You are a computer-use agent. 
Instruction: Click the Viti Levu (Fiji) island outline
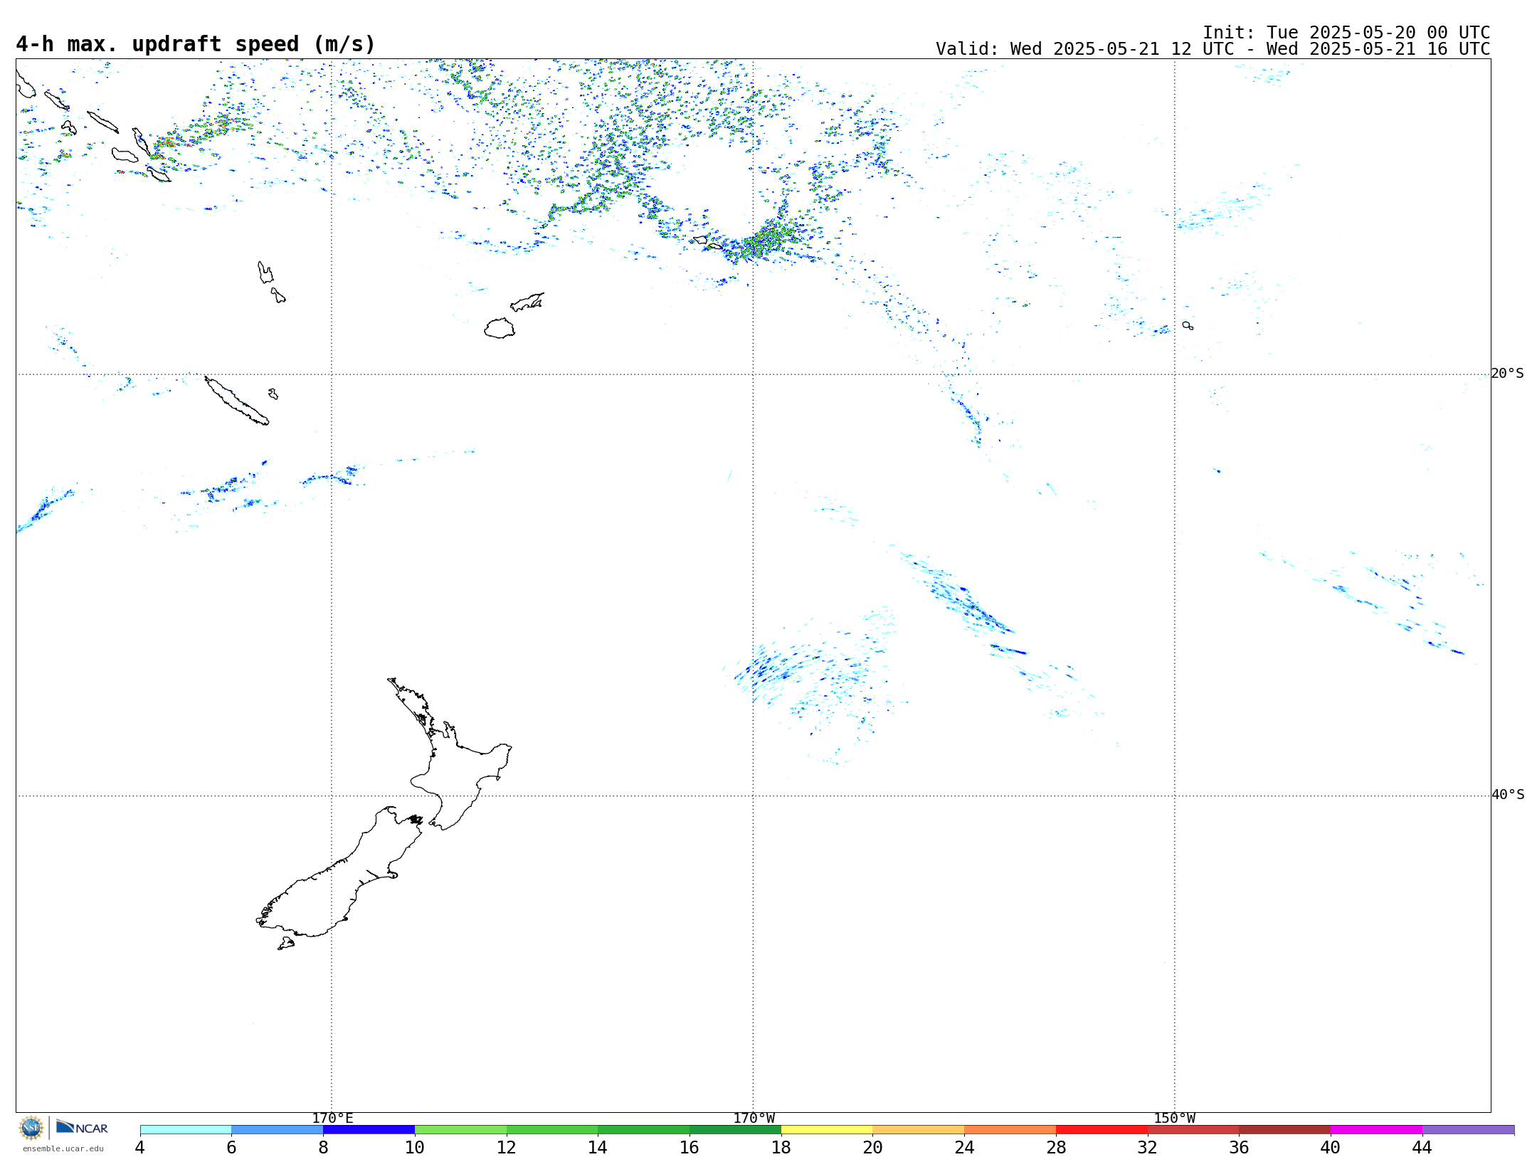pyautogui.click(x=500, y=328)
